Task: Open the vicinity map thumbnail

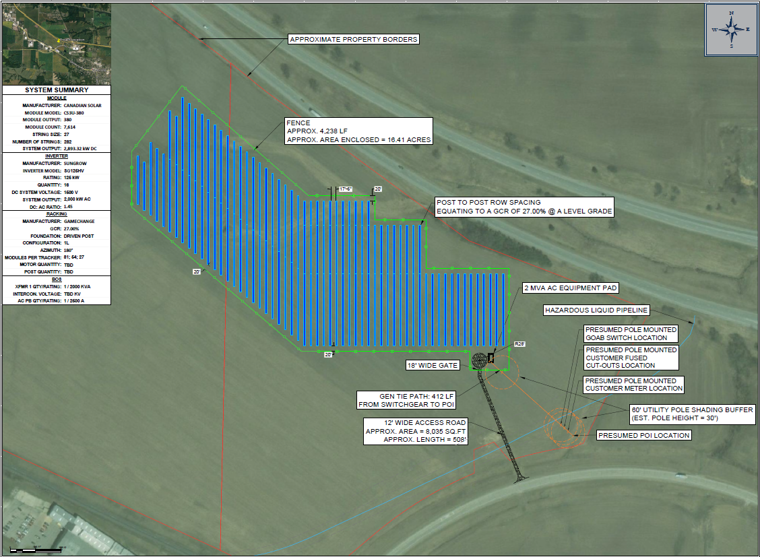Action: pyautogui.click(x=56, y=42)
